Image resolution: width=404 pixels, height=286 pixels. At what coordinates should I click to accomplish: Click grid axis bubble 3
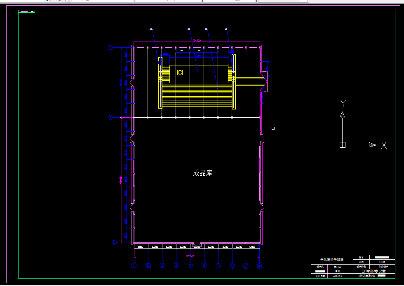(162, 266)
